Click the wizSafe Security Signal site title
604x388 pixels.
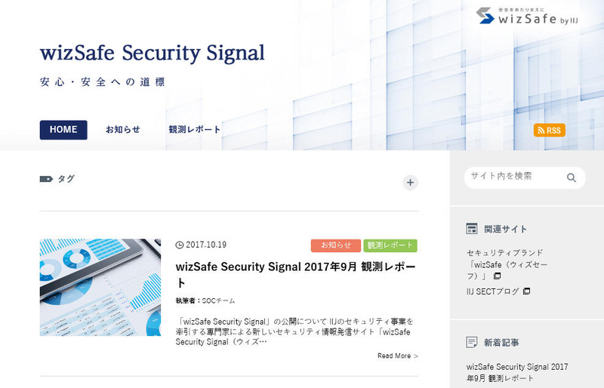pyautogui.click(x=152, y=54)
